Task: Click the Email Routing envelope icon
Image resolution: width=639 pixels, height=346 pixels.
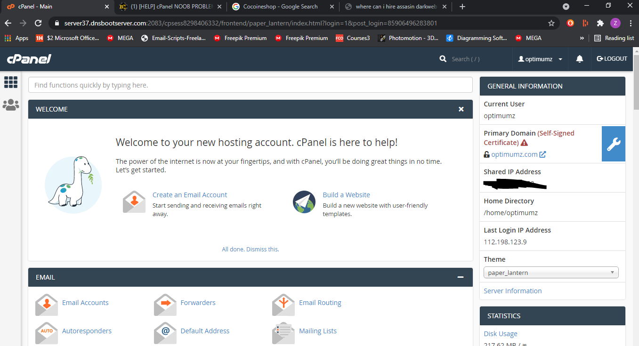Action: coord(283,305)
